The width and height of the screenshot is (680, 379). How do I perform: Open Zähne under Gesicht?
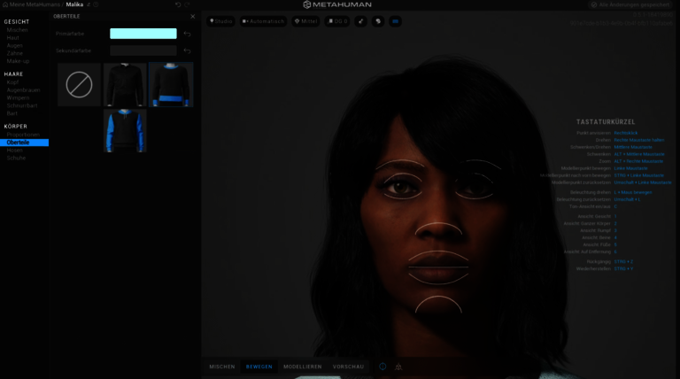[15, 53]
